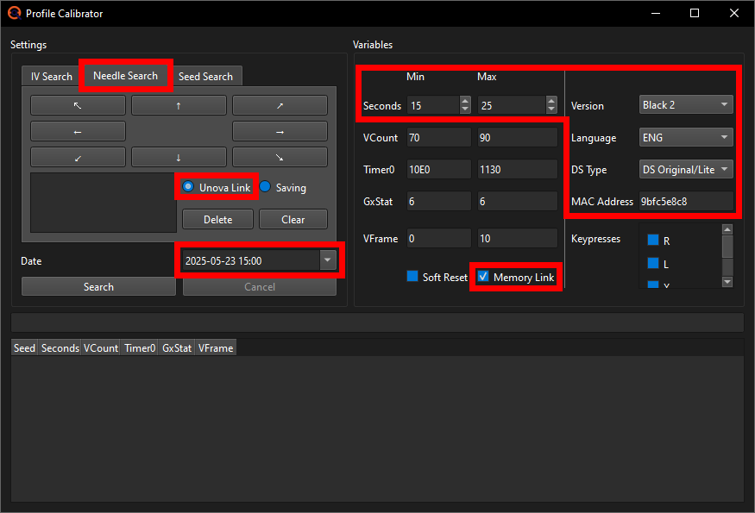Disable the Memory Link checkbox

[x=482, y=276]
